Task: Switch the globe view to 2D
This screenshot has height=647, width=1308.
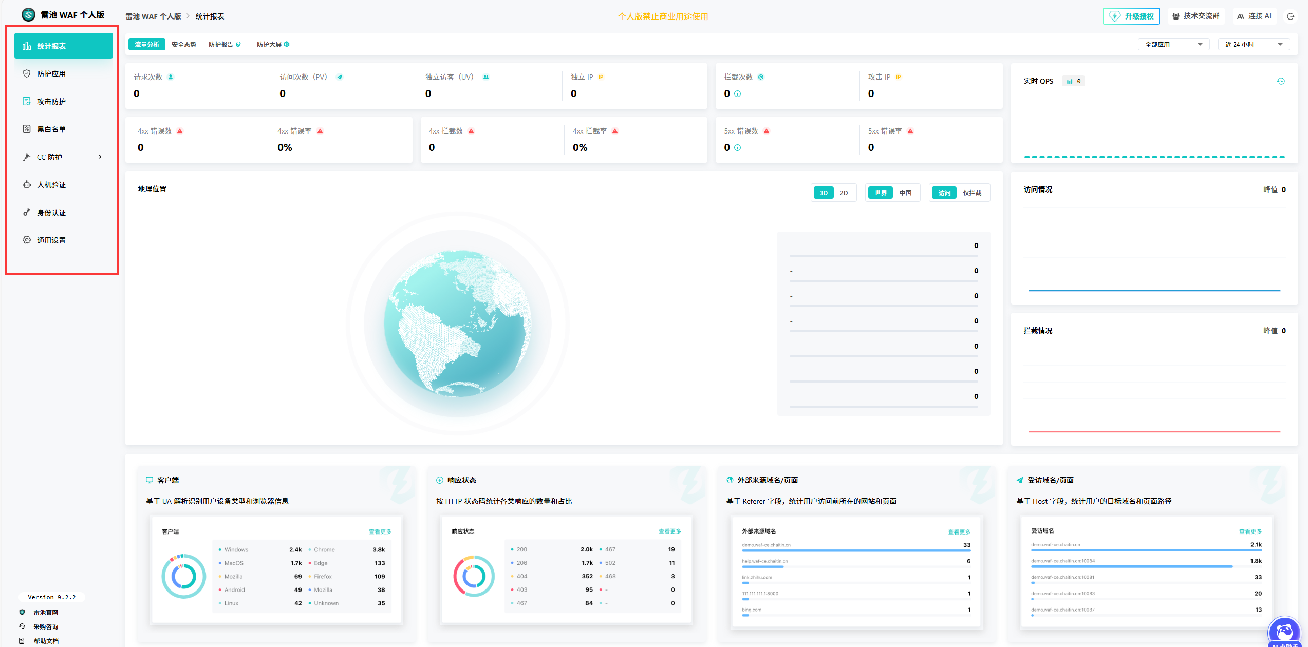Action: [844, 193]
